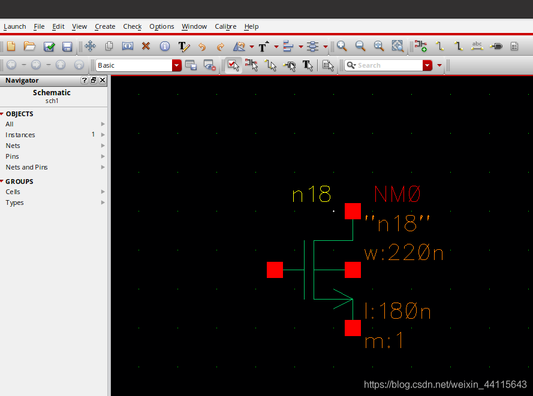Expand the Nets row arrow
533x396 pixels.
pyautogui.click(x=103, y=146)
